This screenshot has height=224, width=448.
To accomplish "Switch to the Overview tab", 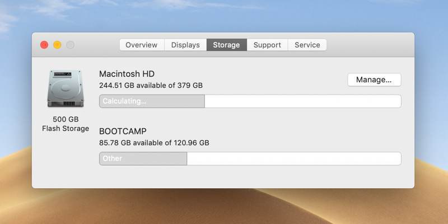I will (142, 45).
